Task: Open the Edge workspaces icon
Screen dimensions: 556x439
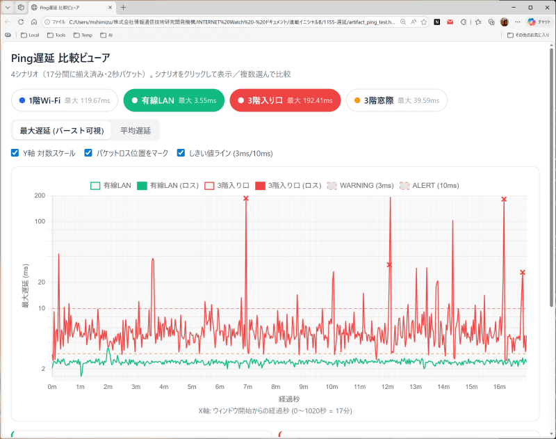Action: 21,7
